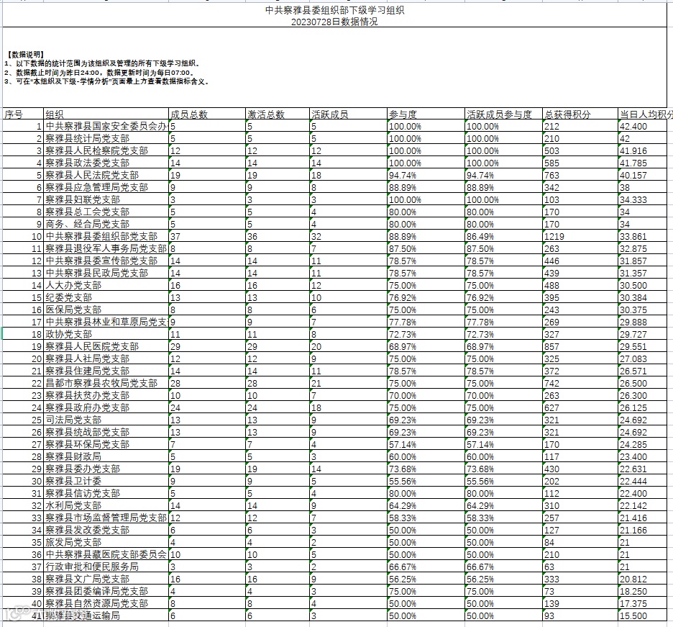The image size is (673, 627).
Task: Click the 总获得积分 column header
Action: coord(580,114)
